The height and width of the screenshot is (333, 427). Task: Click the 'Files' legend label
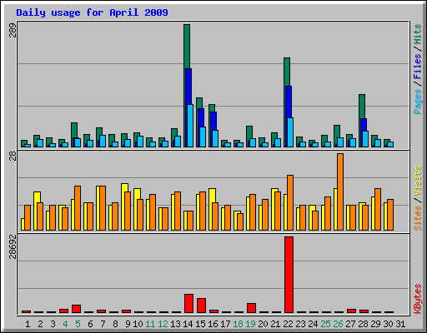[x=418, y=66]
